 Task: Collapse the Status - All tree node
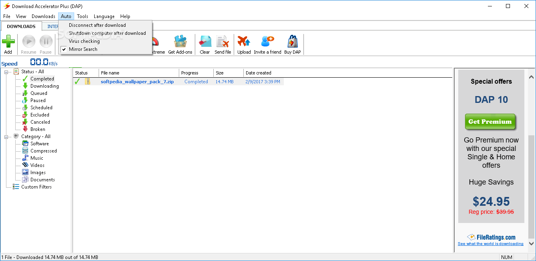[6, 72]
